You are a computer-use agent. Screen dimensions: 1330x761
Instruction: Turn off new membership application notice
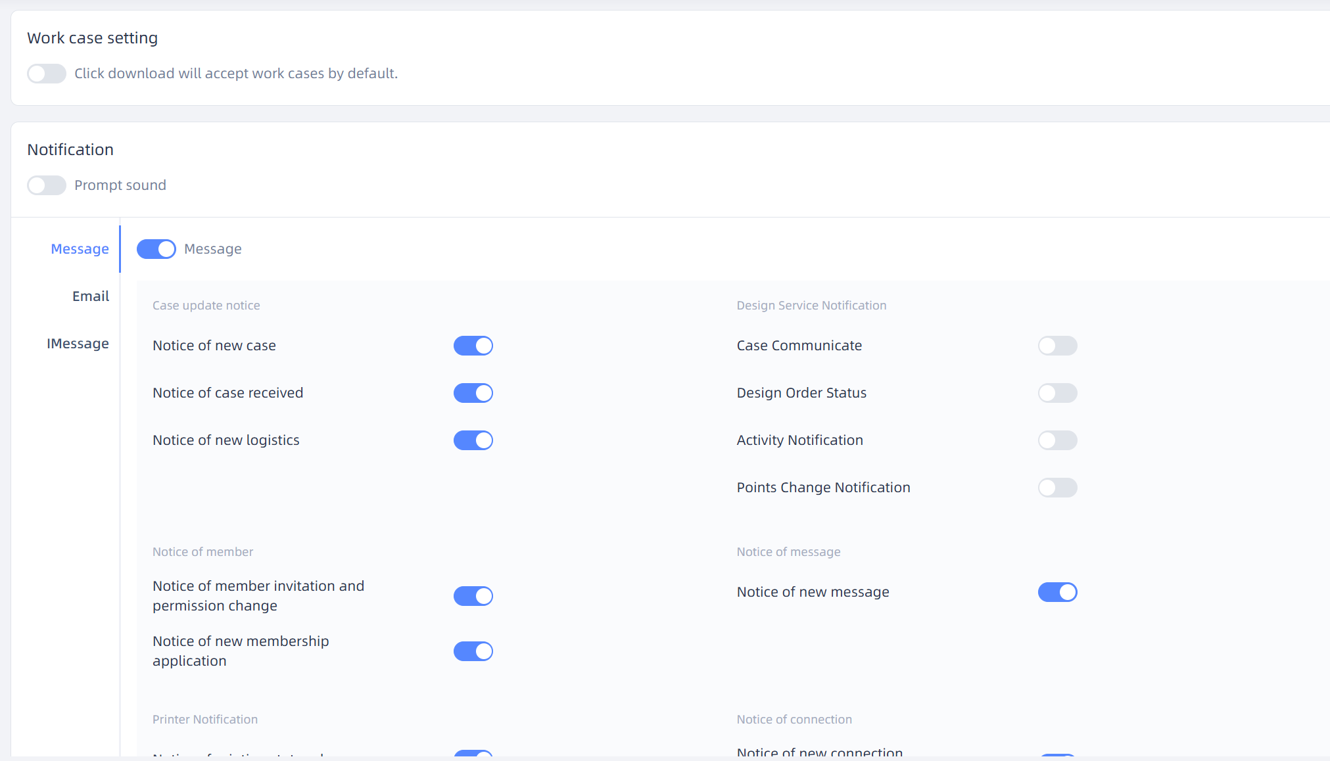point(473,651)
